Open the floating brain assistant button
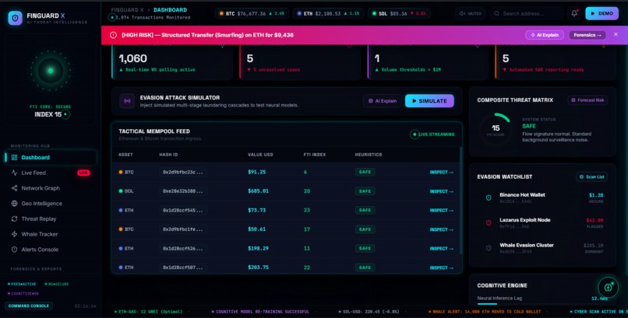 pos(609,287)
